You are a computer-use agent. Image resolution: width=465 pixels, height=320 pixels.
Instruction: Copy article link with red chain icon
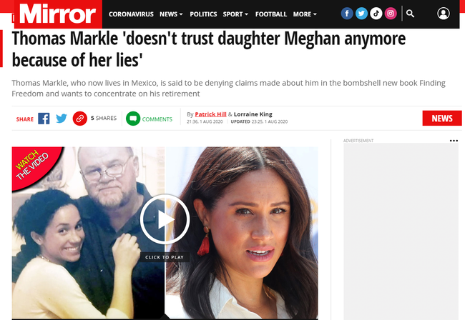tap(80, 119)
